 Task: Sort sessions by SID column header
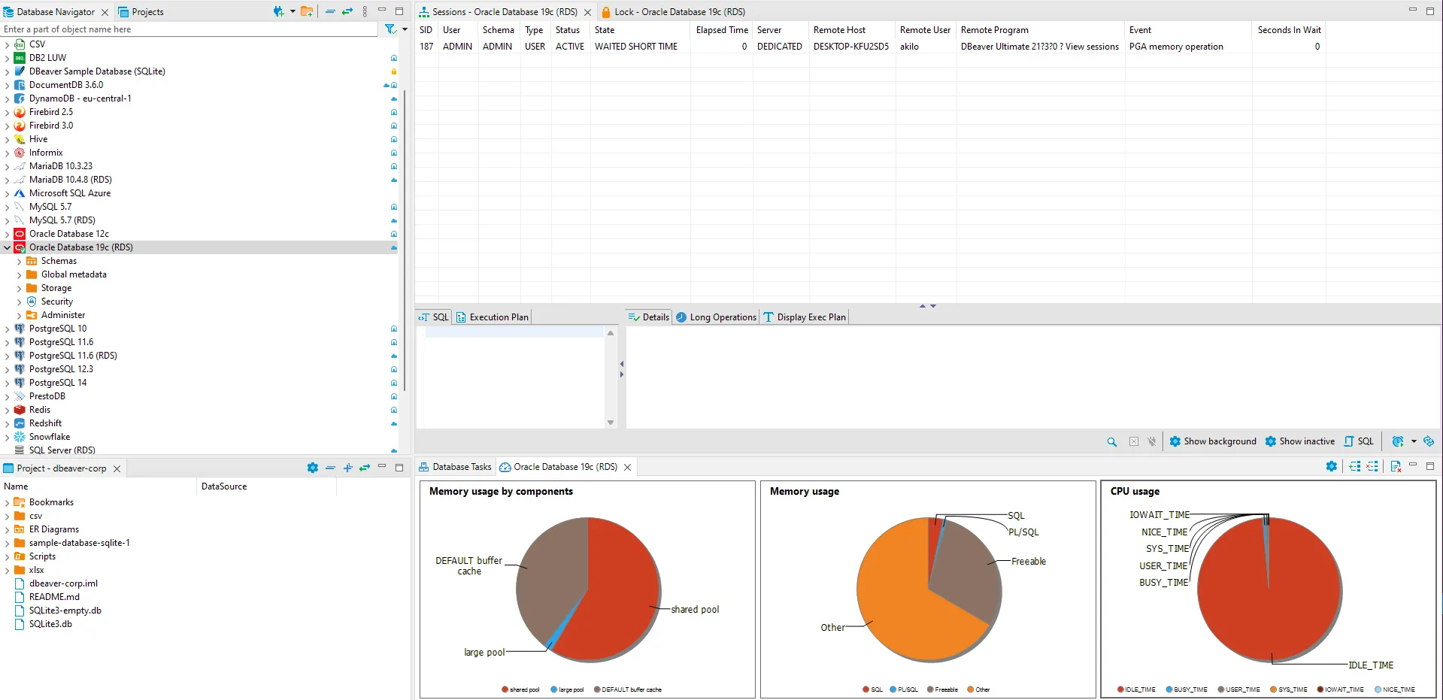[426, 30]
